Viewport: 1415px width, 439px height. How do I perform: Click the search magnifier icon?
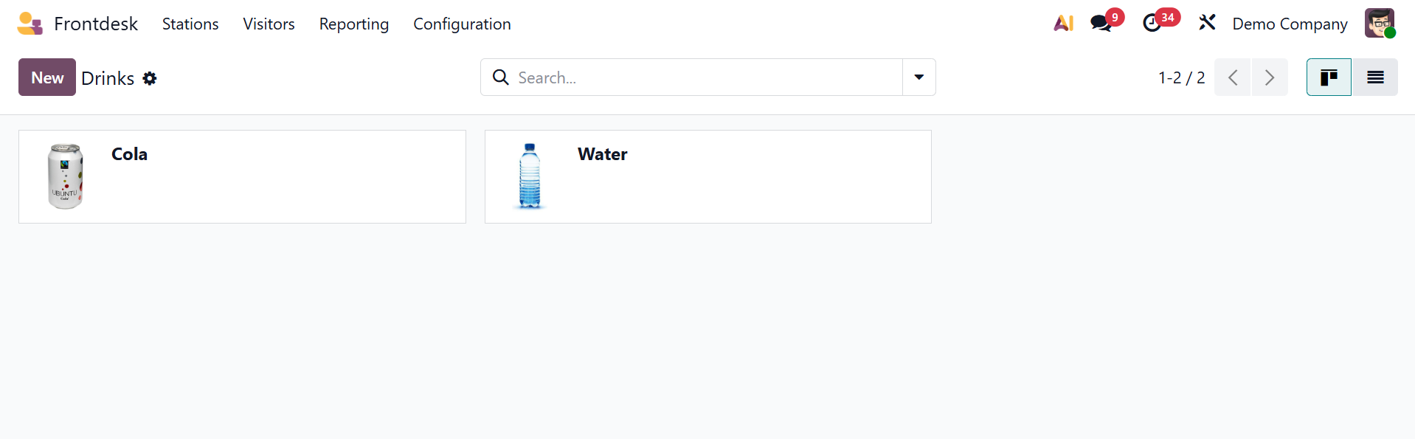coord(501,77)
